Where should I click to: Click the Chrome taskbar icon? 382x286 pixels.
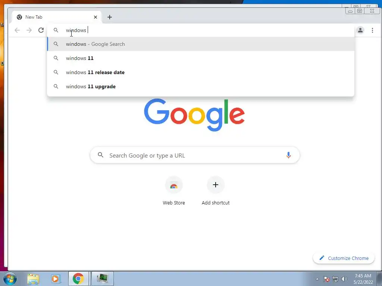78,279
